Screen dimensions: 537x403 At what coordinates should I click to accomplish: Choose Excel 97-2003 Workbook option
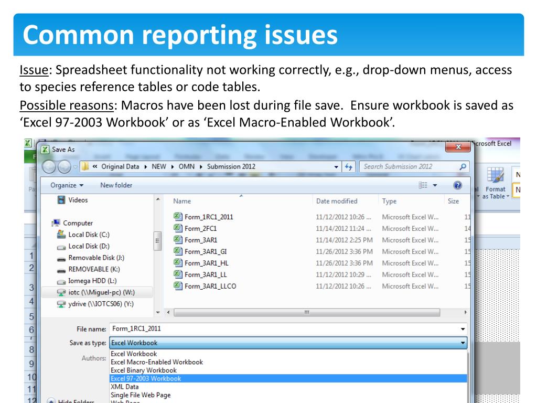288,379
